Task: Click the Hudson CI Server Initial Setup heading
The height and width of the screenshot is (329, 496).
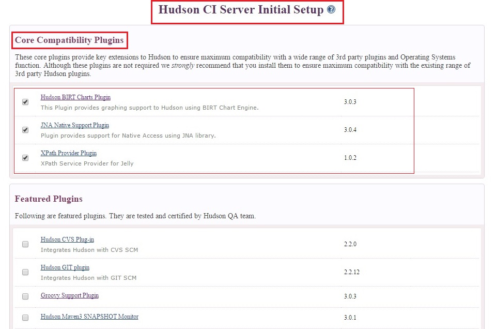Action: (x=241, y=9)
